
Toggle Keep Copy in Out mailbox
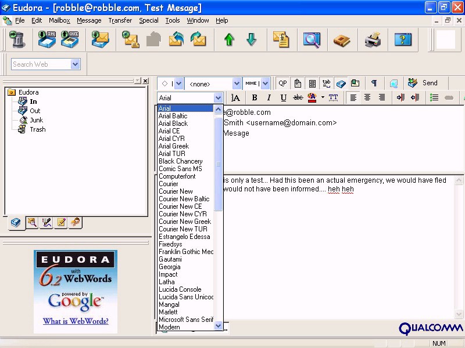[x=341, y=84]
